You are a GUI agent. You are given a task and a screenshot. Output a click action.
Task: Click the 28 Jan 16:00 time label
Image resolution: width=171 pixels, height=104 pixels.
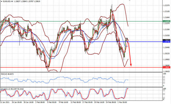(28, 102)
